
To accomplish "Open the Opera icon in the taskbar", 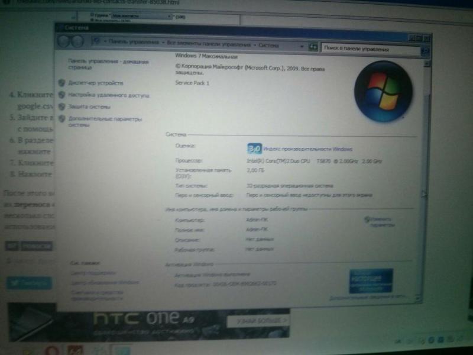I will click(x=51, y=349).
